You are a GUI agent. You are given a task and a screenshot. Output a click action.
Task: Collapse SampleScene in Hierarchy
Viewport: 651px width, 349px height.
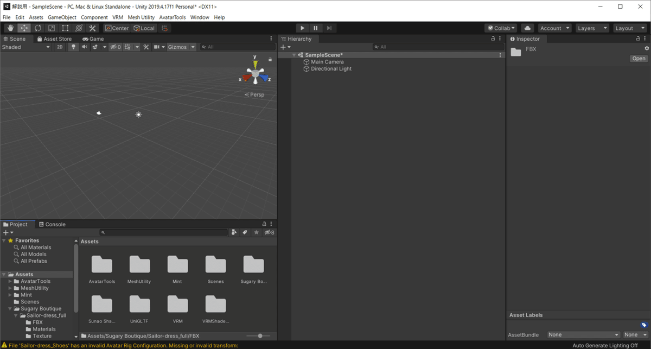click(294, 55)
